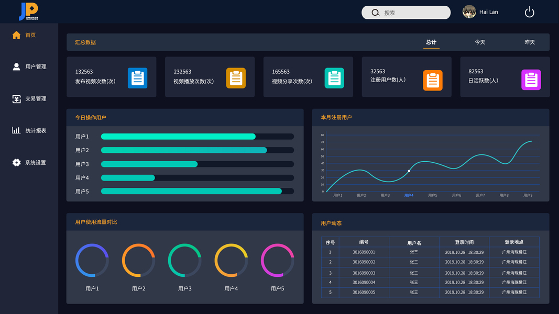Click the 82563 daily active value
Viewport: 559px width, 314px height.
coord(476,71)
